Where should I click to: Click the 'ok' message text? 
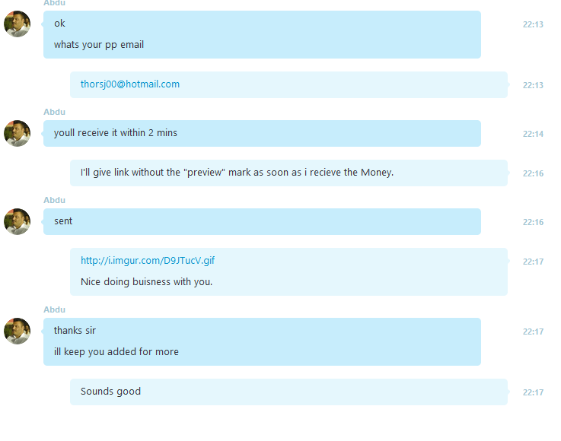(x=59, y=24)
